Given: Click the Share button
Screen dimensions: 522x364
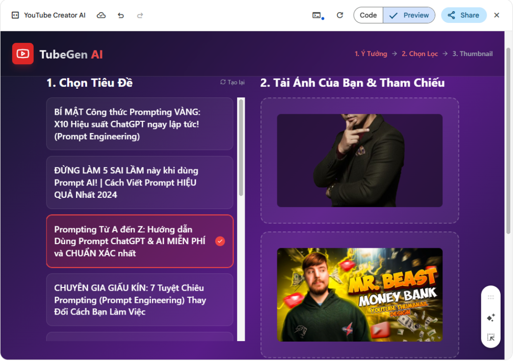Looking at the screenshot, I should [x=463, y=15].
